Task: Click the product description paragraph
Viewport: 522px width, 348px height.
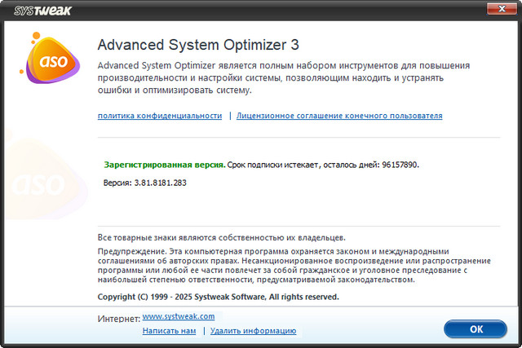Action: point(294,77)
